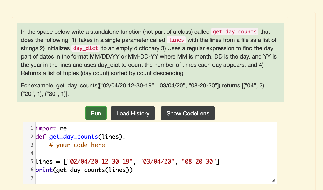Viewport: 323px width, 190px height.
Task: Click the highlighted lines parameter text
Action: [176, 40]
